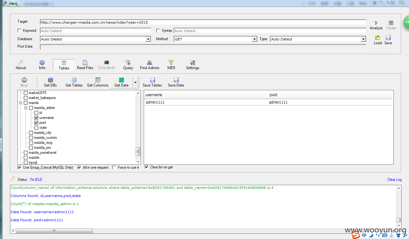Open the Method GET dropdown
The image size is (409, 239).
click(254, 39)
